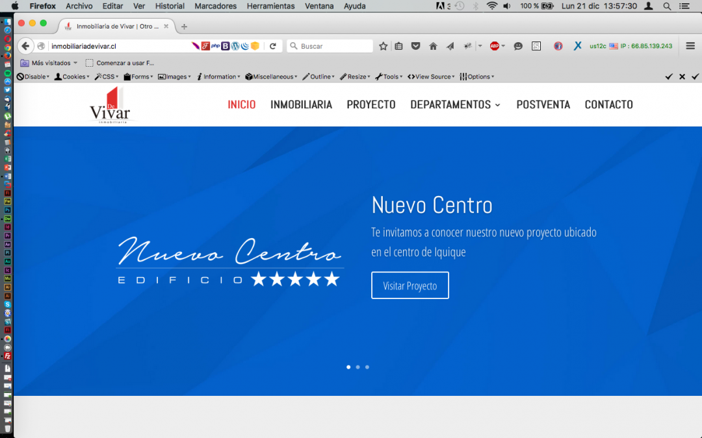
Task: Select the first slider dot
Action: tap(348, 367)
